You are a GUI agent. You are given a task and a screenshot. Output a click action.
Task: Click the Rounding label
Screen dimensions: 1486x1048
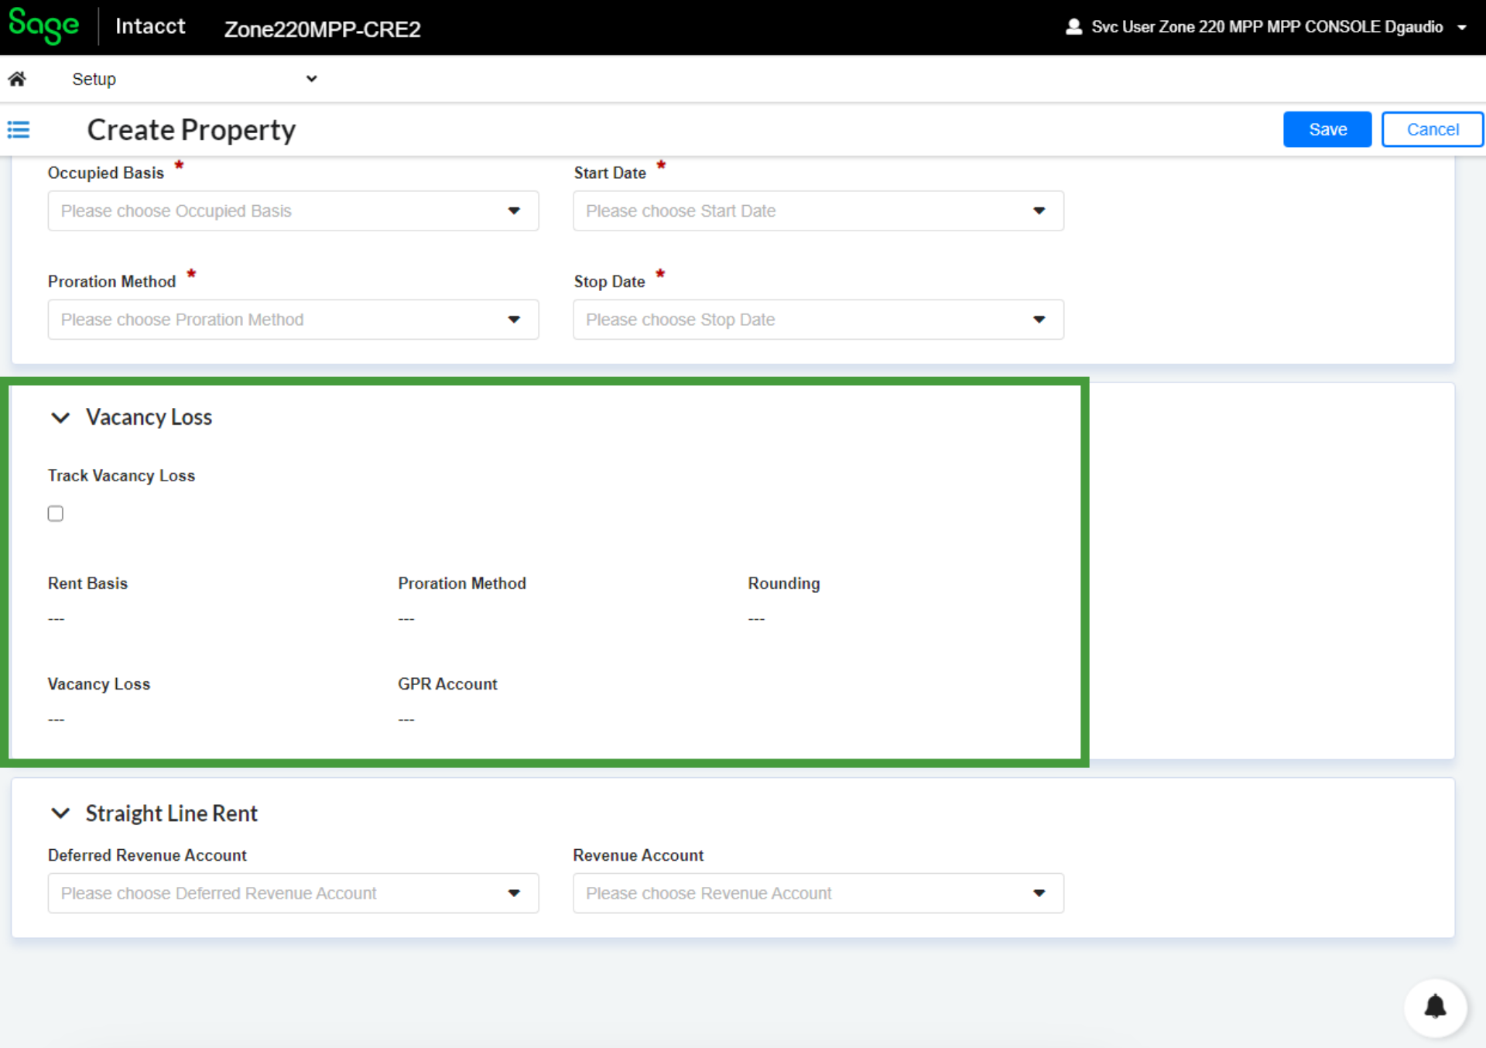pyautogui.click(x=783, y=584)
